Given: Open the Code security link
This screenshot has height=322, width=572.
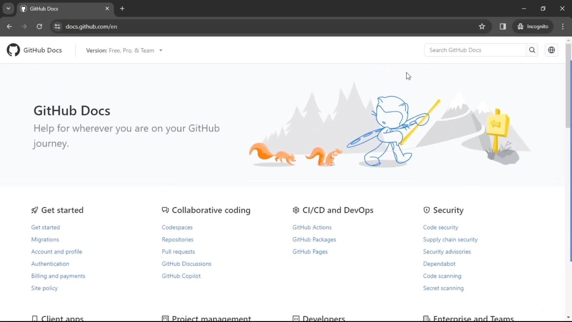Looking at the screenshot, I should tap(441, 227).
